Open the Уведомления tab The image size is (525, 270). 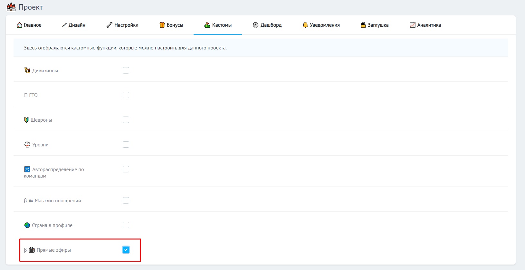click(x=321, y=25)
